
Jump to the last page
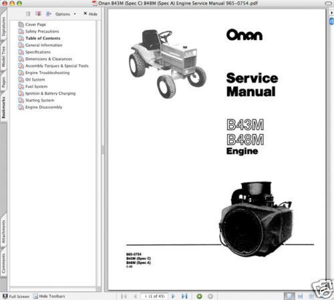click(x=184, y=296)
